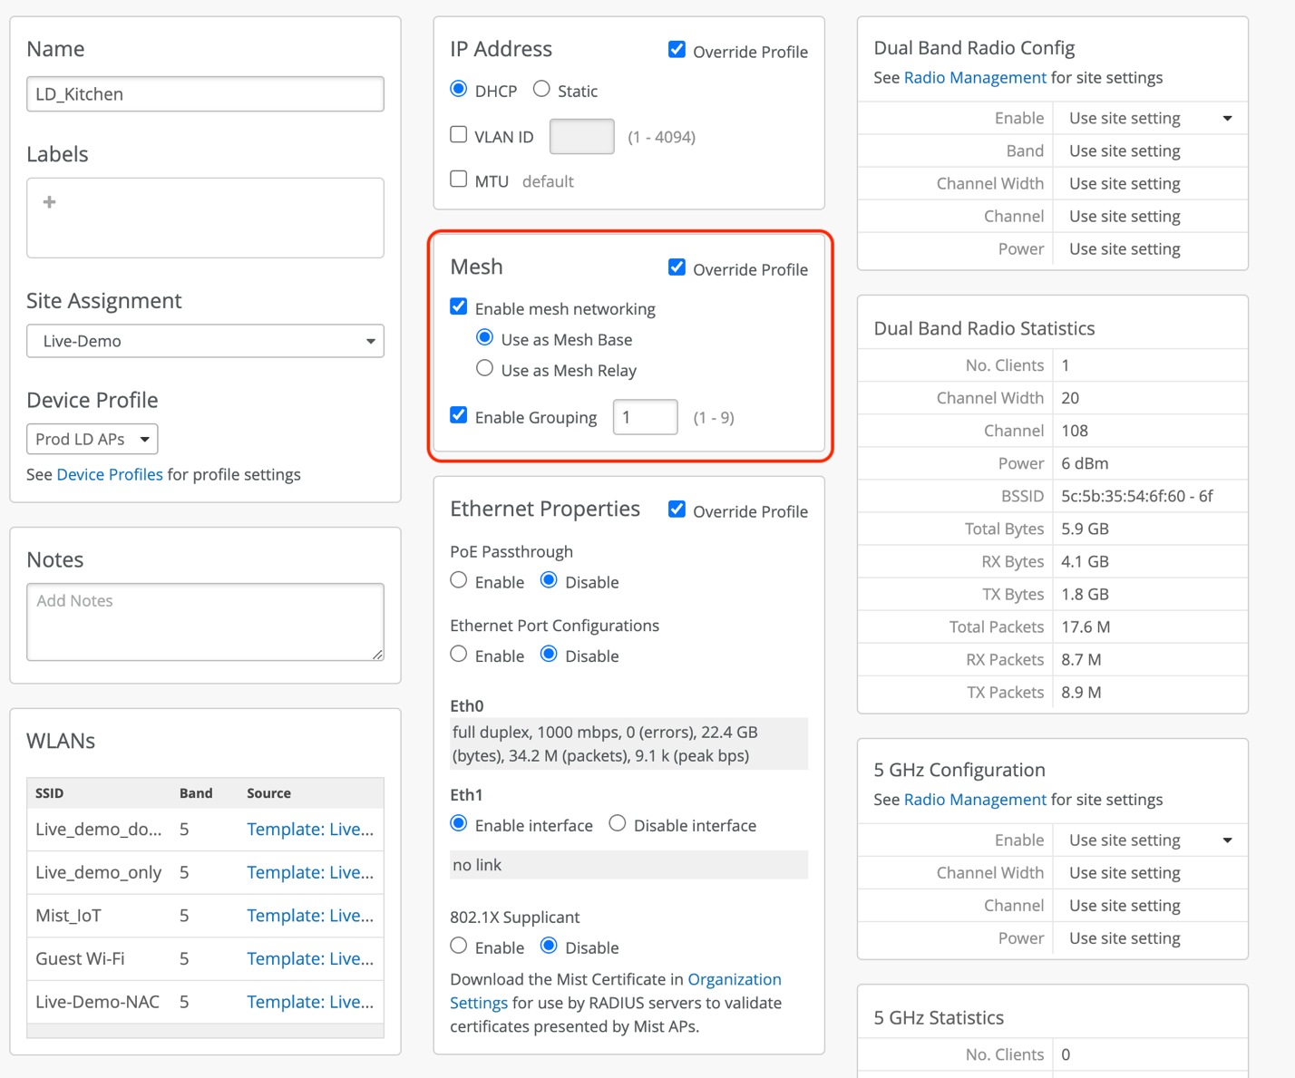This screenshot has width=1295, height=1078.
Task: Select Disable interface for Eth1
Action: 618,824
